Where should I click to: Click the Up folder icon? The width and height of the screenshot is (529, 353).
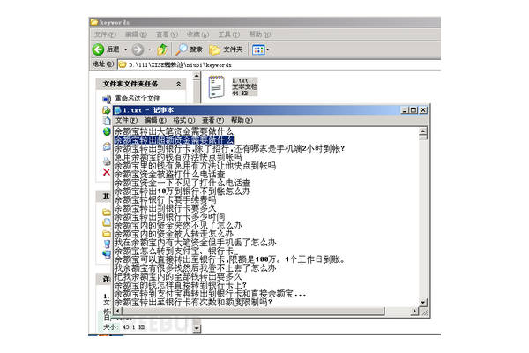click(163, 49)
